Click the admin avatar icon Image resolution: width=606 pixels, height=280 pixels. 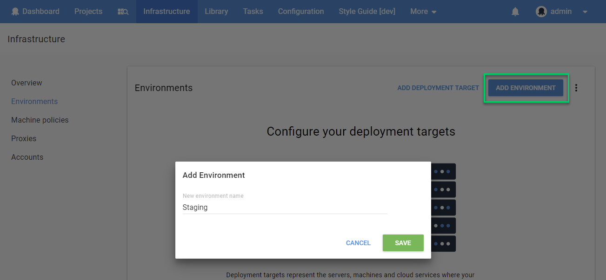point(541,12)
